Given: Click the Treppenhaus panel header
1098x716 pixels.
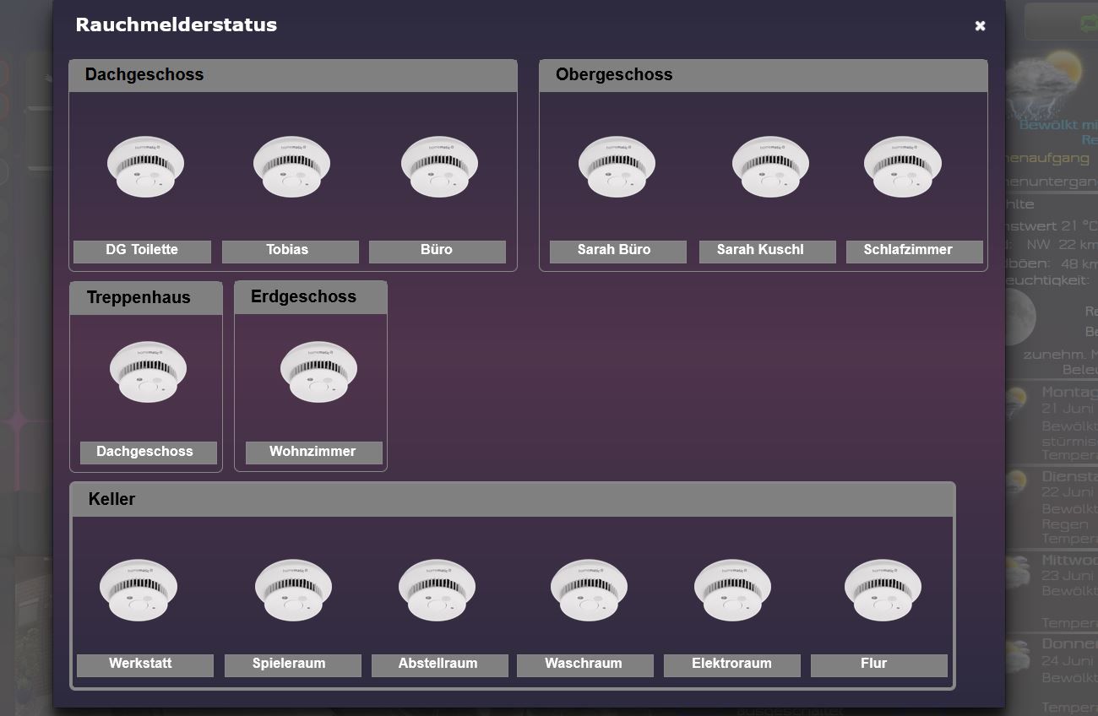Looking at the screenshot, I should tap(146, 298).
